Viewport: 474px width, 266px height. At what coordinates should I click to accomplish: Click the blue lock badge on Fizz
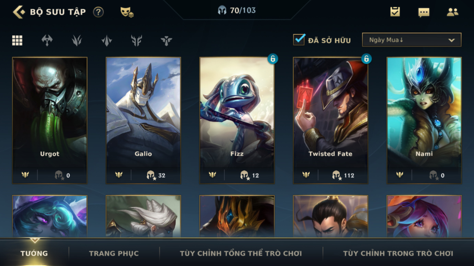pos(273,59)
